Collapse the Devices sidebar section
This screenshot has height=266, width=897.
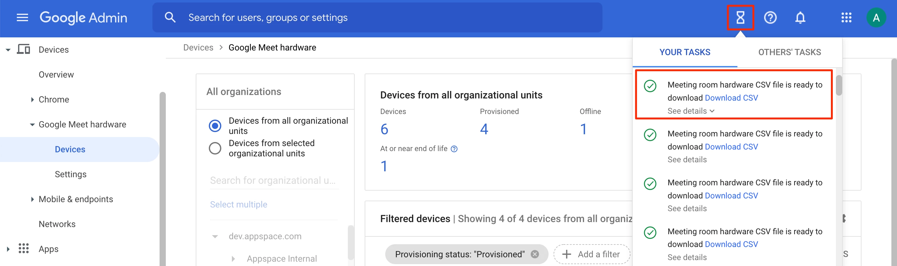(x=8, y=50)
